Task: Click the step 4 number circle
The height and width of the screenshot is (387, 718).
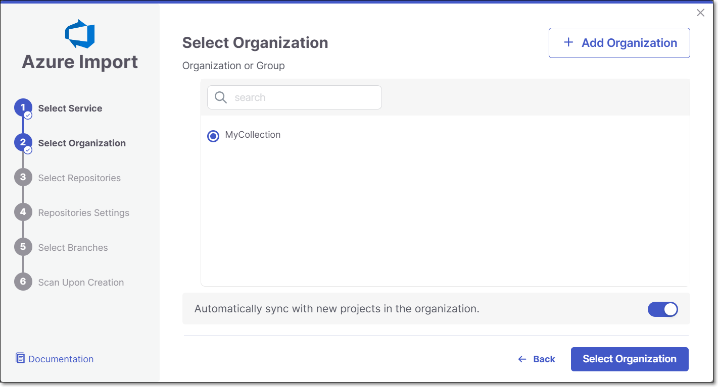Action: pos(23,212)
